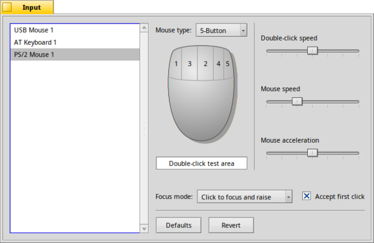Open the Mouse type dropdown
The height and width of the screenshot is (243, 374).
pos(221,30)
